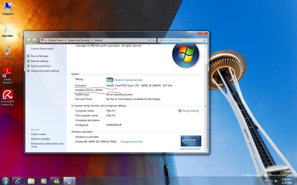The image size is (297, 185).
Task: Expand the arrow after Control Panel breadcrumb
Action: click(65, 40)
